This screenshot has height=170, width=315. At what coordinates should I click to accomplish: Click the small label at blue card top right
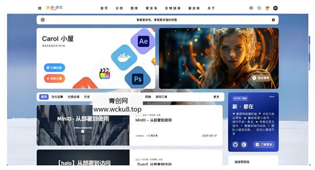[272, 97]
